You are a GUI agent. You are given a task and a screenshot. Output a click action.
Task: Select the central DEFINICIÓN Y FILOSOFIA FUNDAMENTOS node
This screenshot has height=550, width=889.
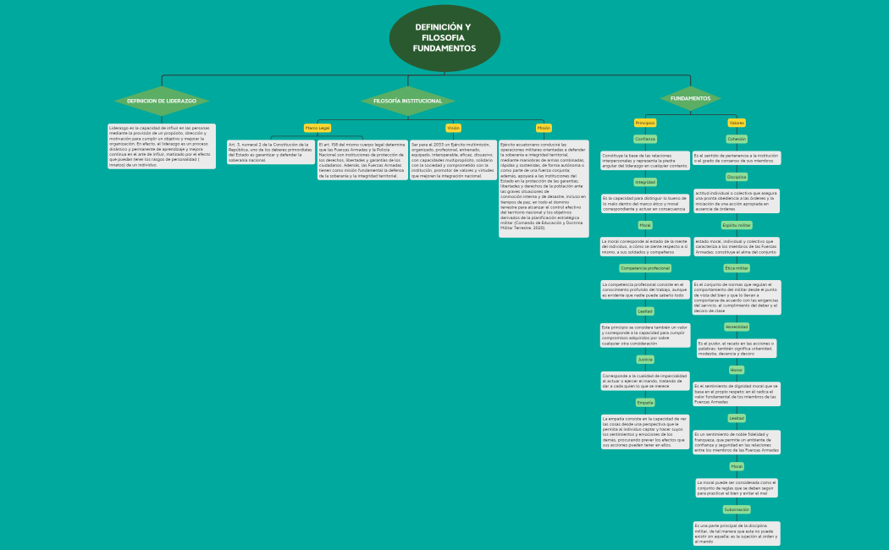444,38
